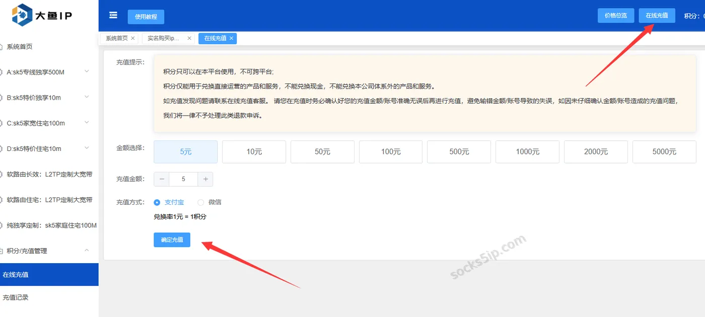Click the 价格总览 button
Screen dimensions: 705x317
point(616,16)
